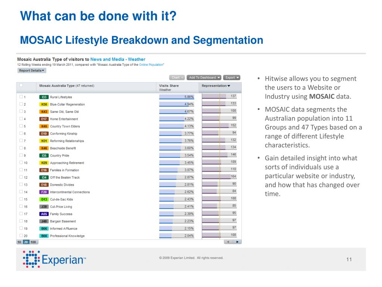Click the K46 Beachside Benefit badge
The height and width of the screenshot is (287, 382).
44,148
